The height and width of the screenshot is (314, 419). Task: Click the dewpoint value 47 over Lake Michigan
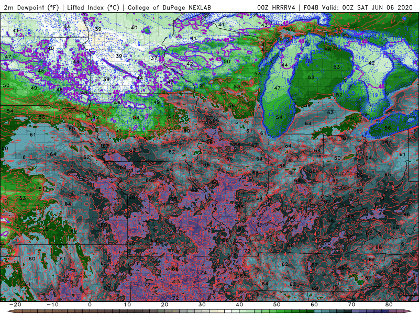click(x=277, y=88)
